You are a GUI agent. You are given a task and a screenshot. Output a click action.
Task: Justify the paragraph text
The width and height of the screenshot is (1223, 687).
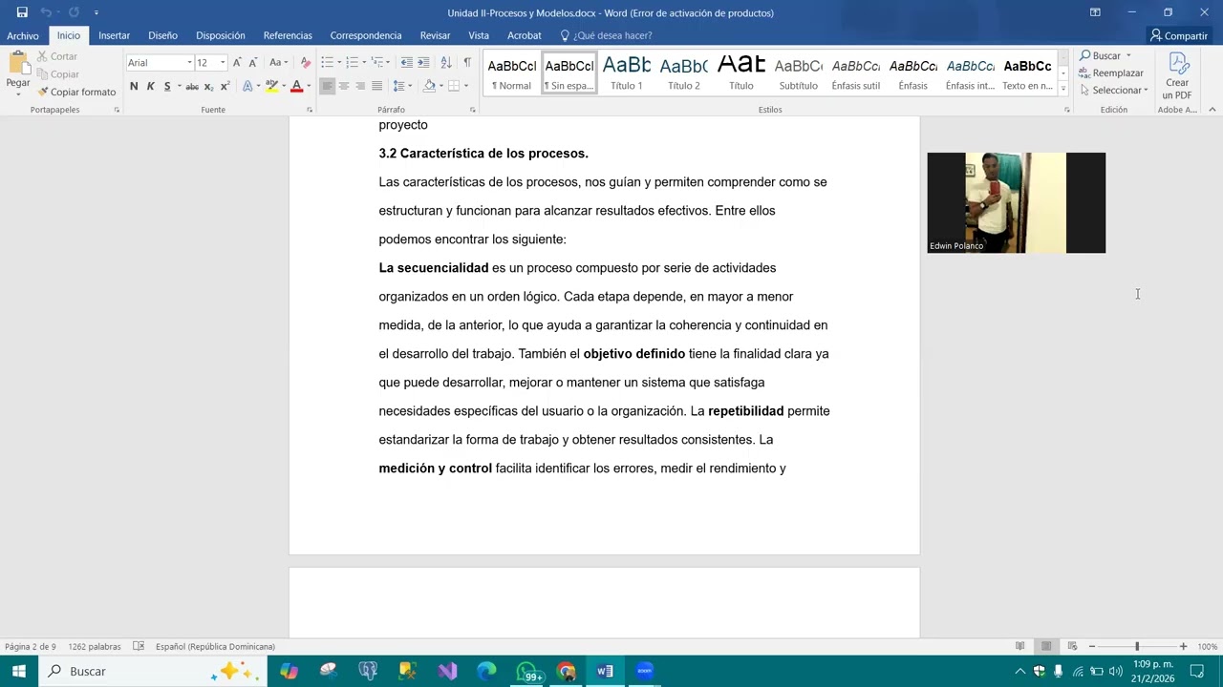pos(376,86)
